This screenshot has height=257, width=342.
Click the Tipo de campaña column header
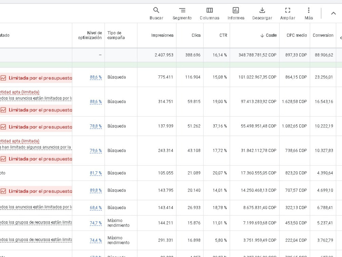[x=116, y=35]
